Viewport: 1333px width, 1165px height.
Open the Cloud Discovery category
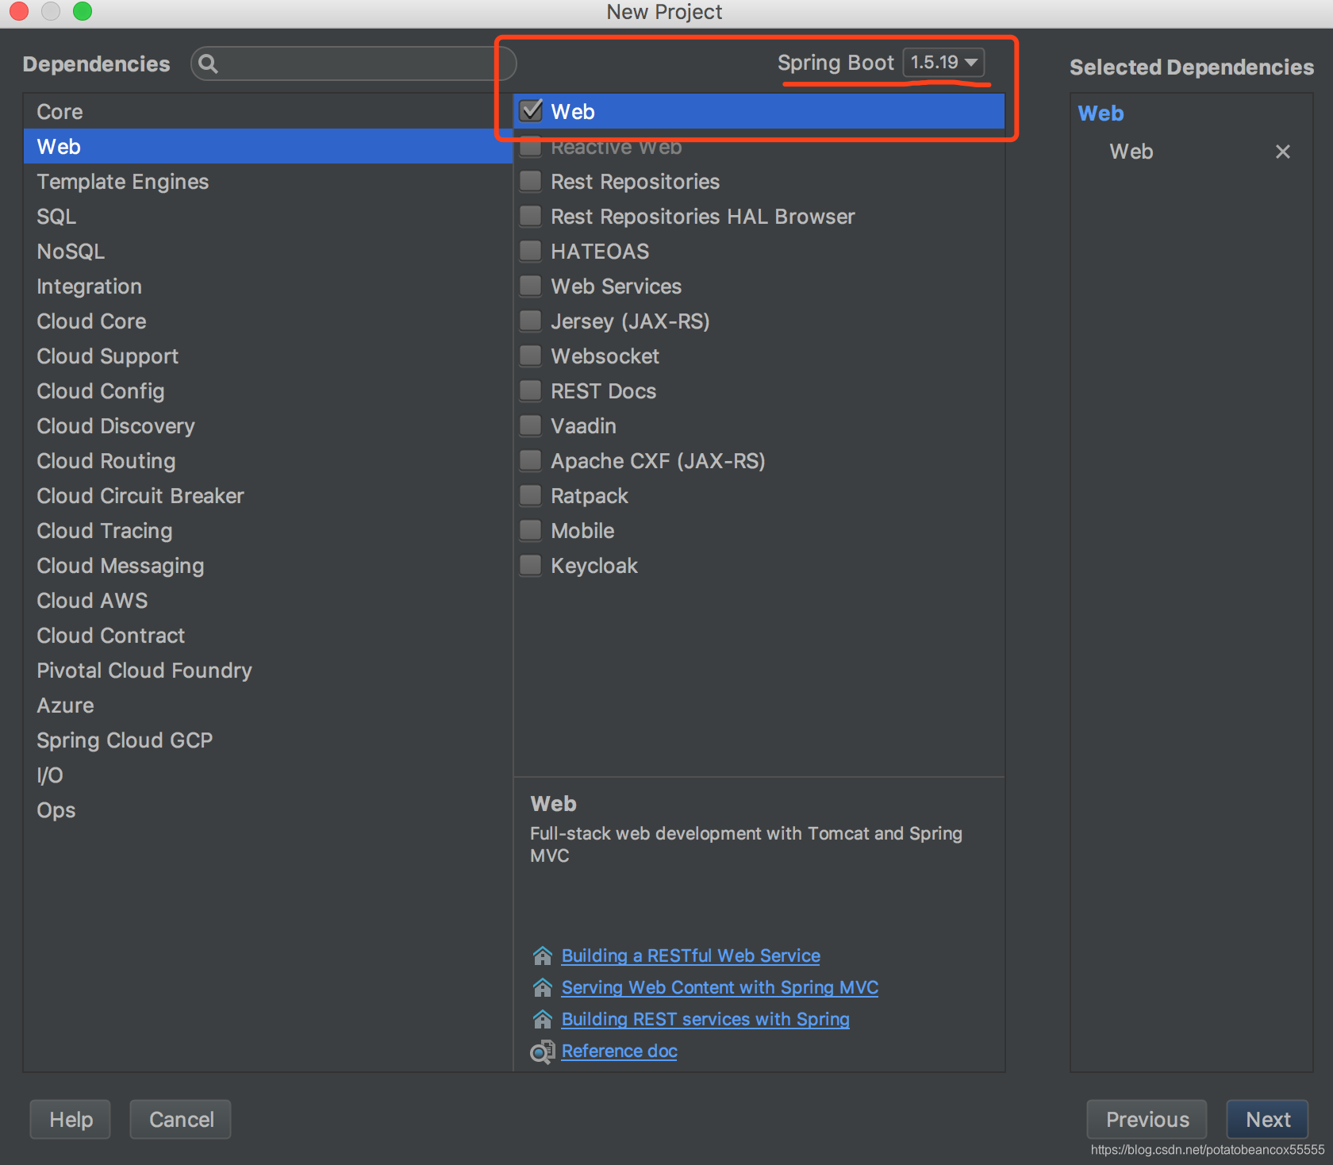pos(268,426)
